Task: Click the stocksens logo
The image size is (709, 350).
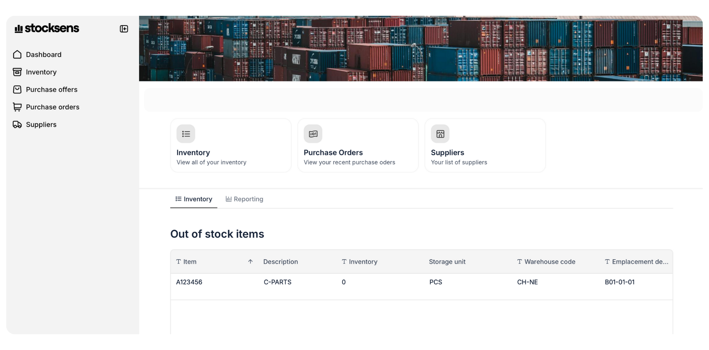Action: tap(47, 28)
